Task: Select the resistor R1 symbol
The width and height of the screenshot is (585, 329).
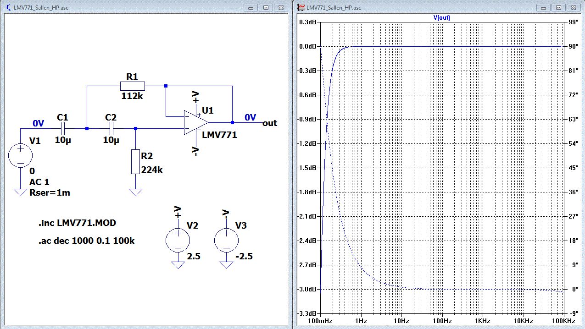Action: (x=132, y=86)
